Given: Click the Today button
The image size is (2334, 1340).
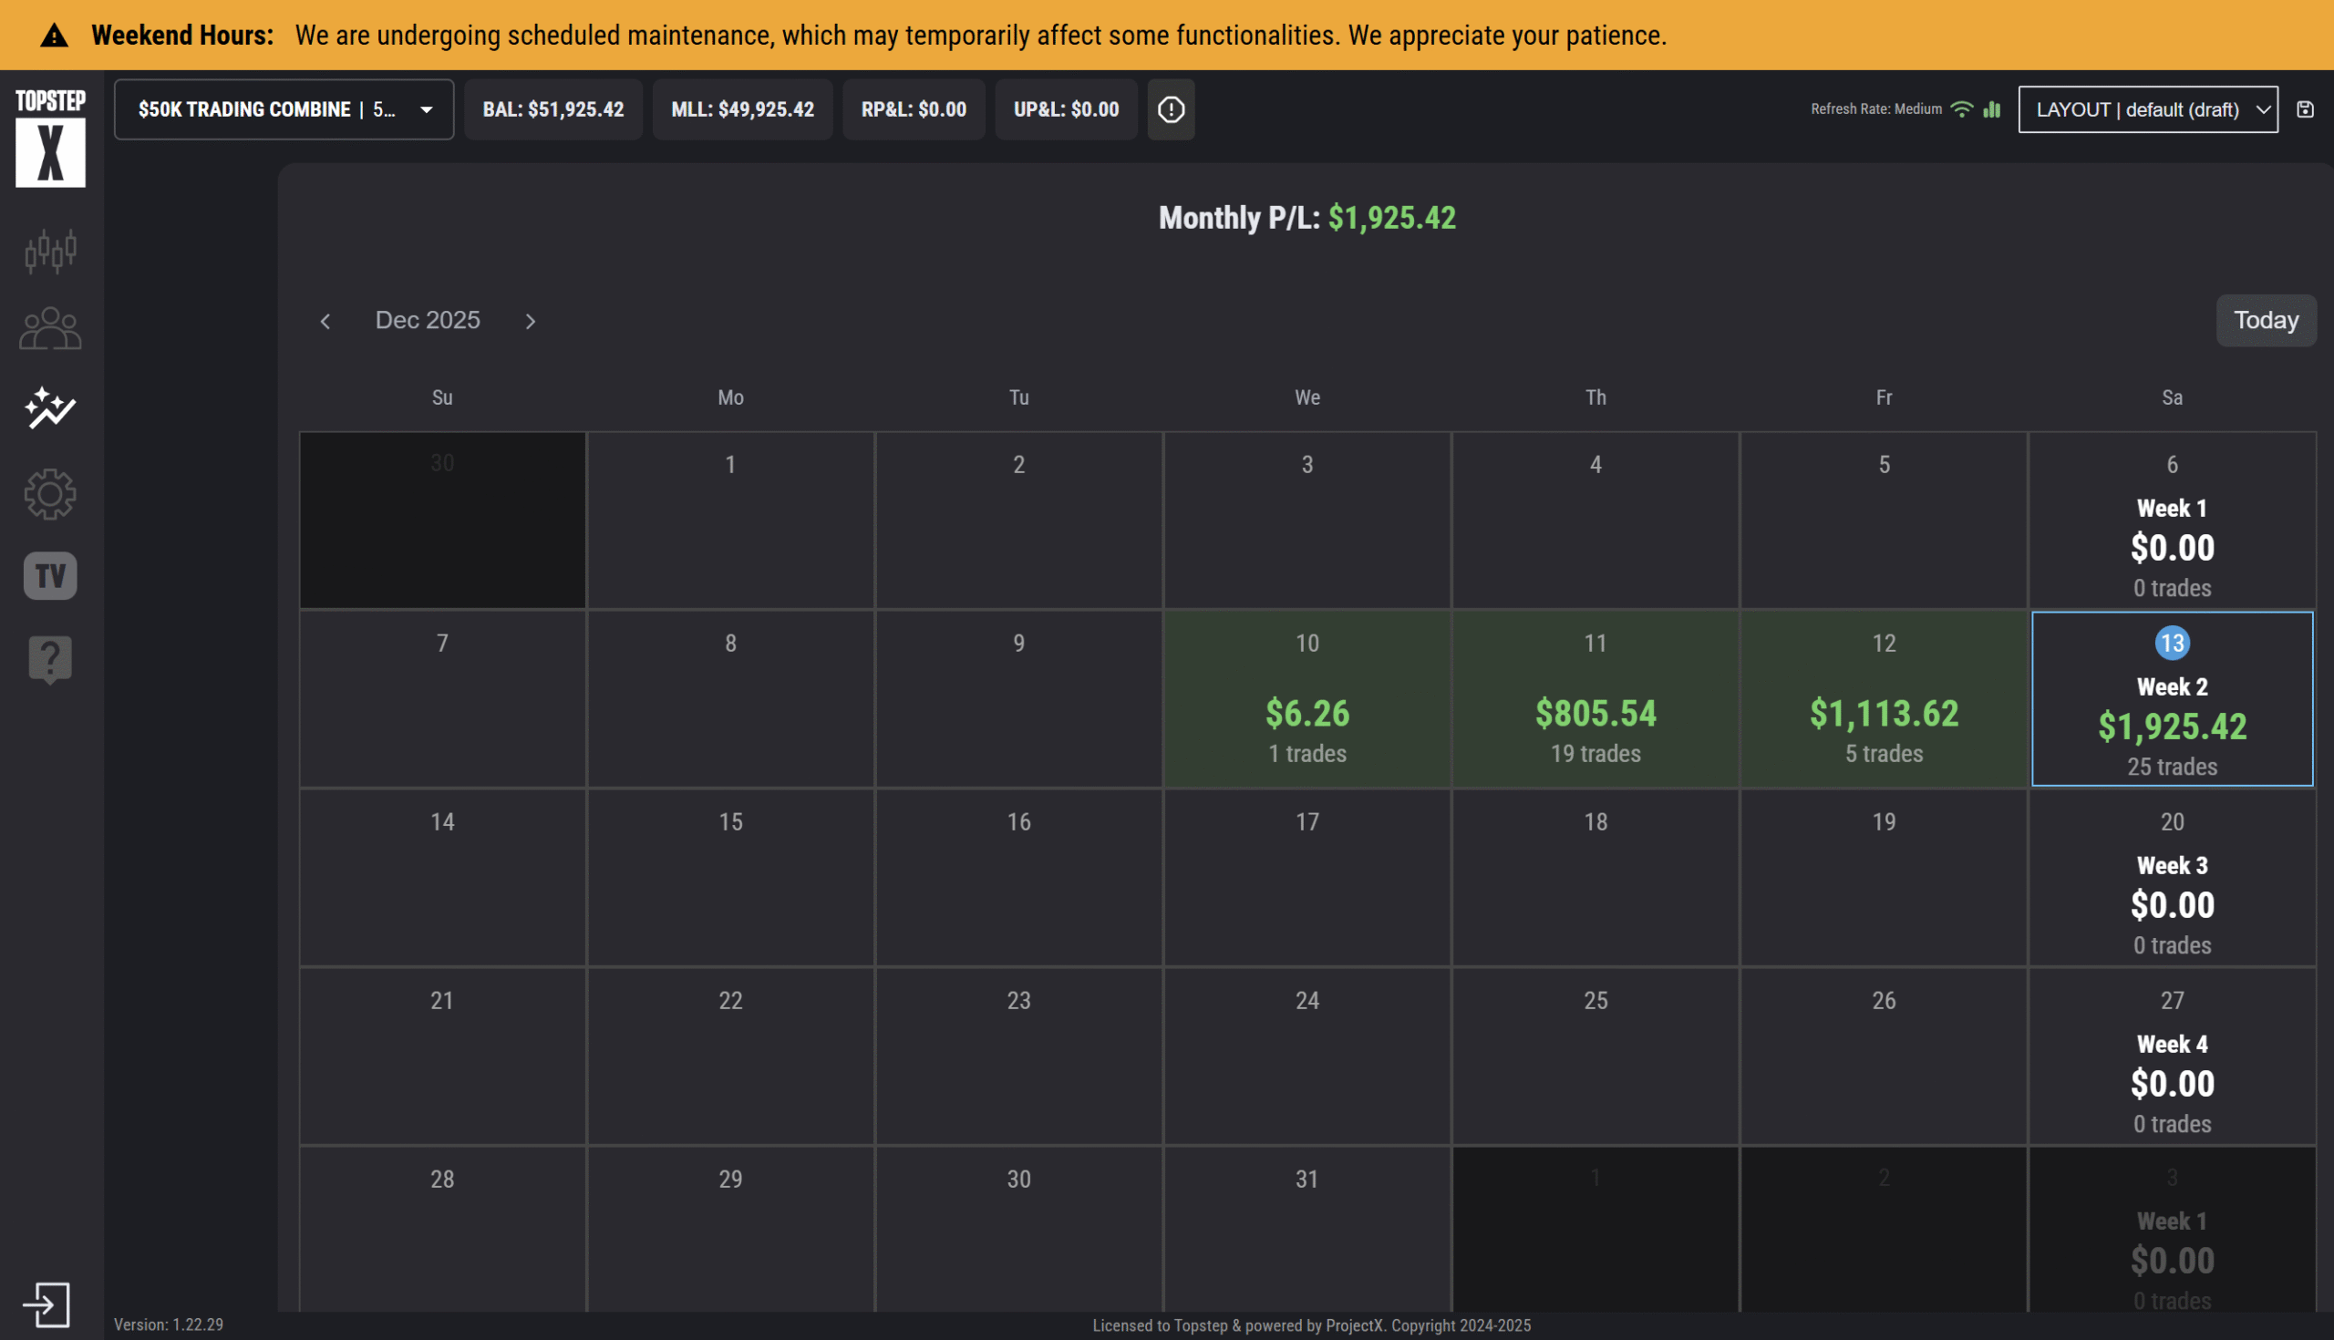Looking at the screenshot, I should click(x=2265, y=320).
